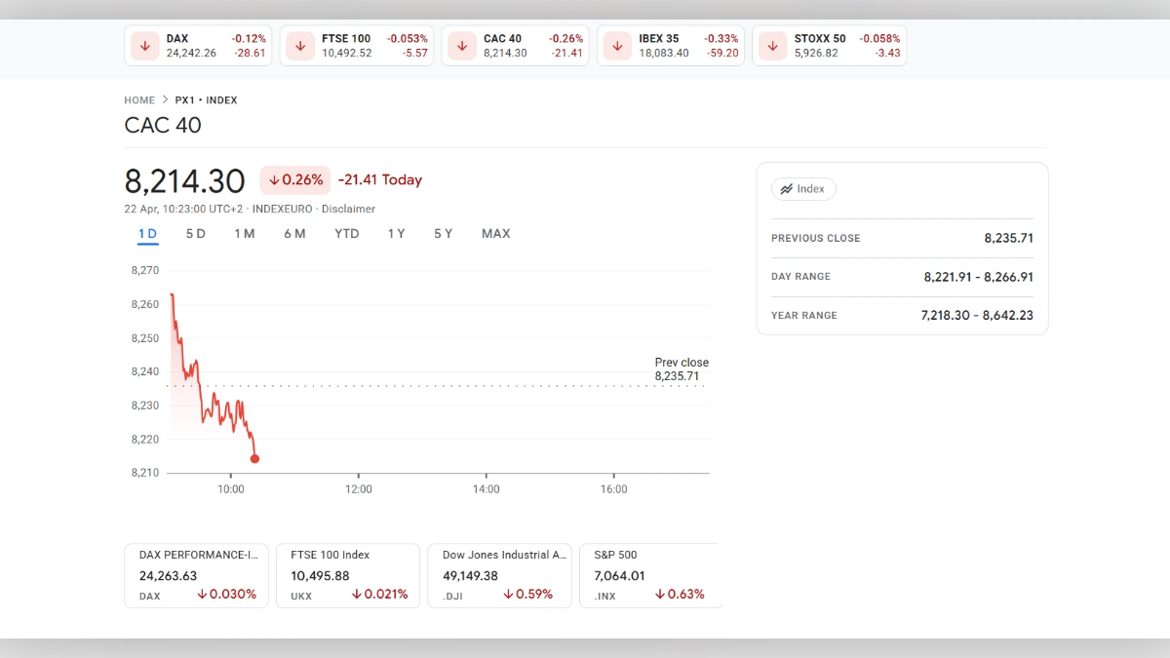Select the 1Y chart tab

tap(396, 233)
